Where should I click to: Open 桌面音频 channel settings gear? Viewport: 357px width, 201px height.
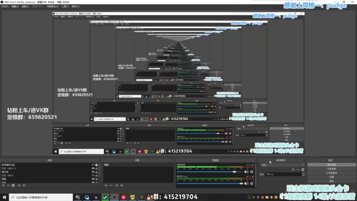point(252,172)
